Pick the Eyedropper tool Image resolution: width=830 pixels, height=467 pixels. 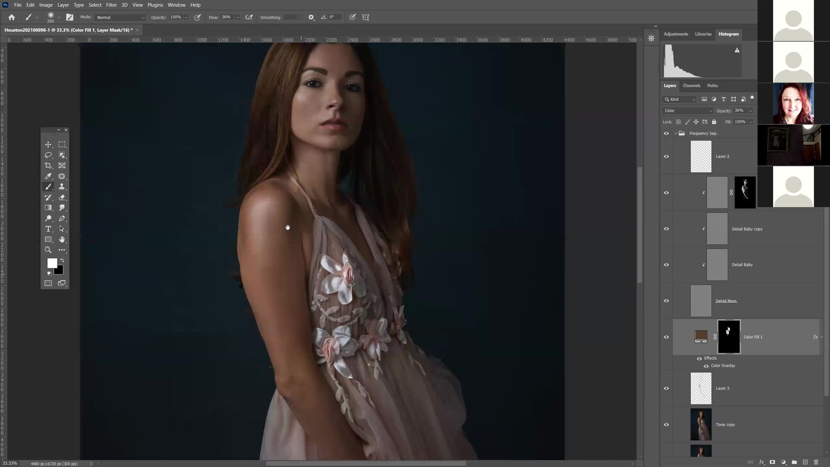[48, 176]
